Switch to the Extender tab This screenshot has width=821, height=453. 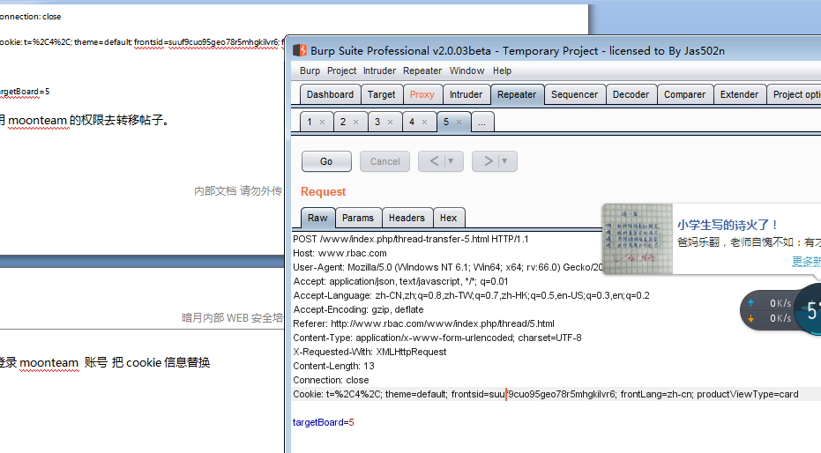click(x=739, y=94)
